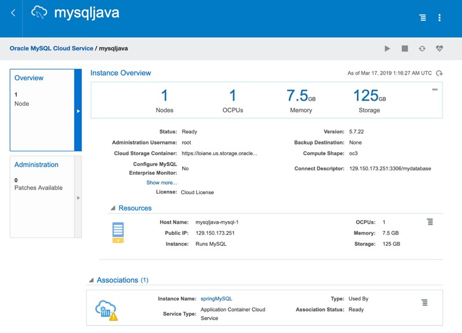462x333 pixels.
Task: Click the 1 Nodes metric
Action: [x=165, y=101]
